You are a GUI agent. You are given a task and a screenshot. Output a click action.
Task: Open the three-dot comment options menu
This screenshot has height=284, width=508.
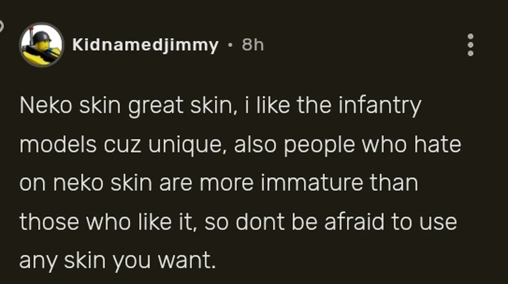[470, 45]
